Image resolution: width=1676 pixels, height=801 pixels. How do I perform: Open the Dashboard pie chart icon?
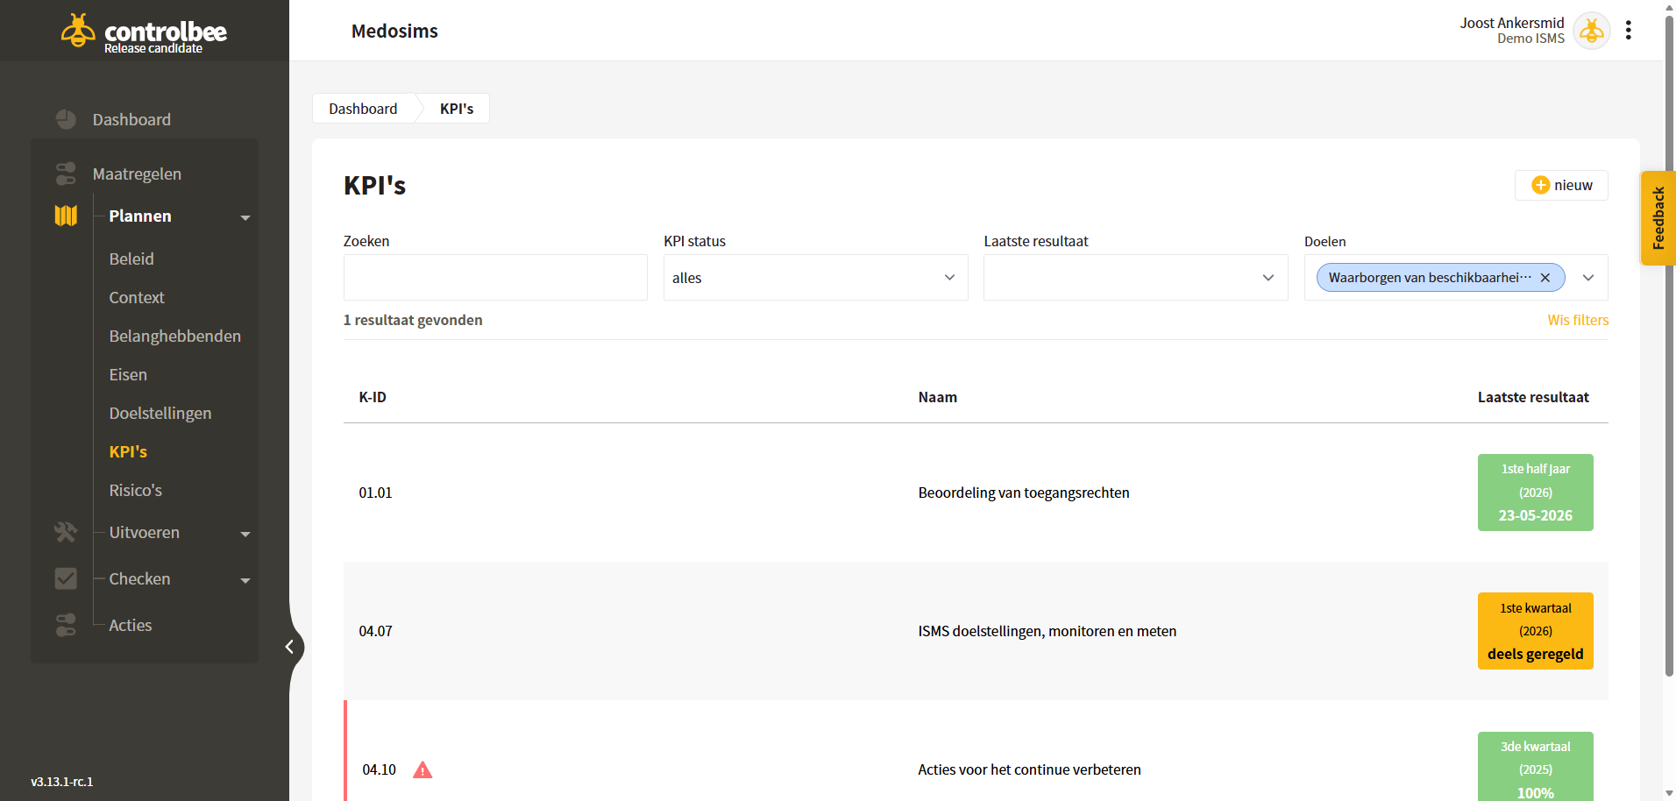click(x=66, y=119)
